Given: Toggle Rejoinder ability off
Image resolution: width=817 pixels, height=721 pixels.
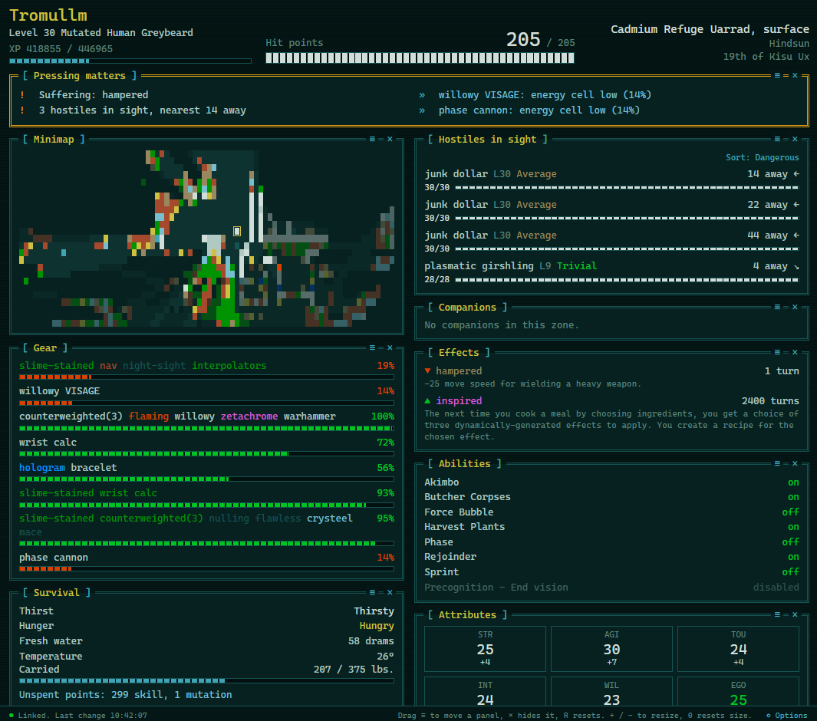Looking at the screenshot, I should click(793, 556).
